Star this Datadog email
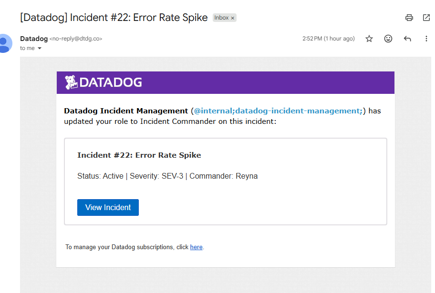 point(369,39)
